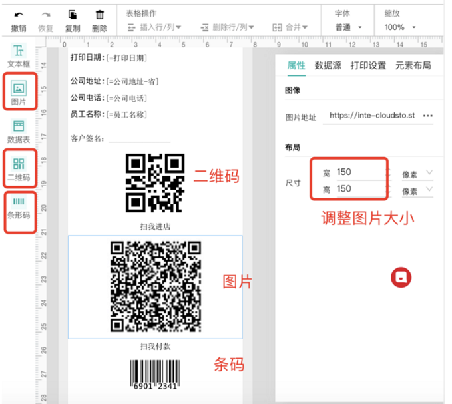This screenshot has width=452, height=404.
Task: Click the 删除 trash icon
Action: click(100, 15)
